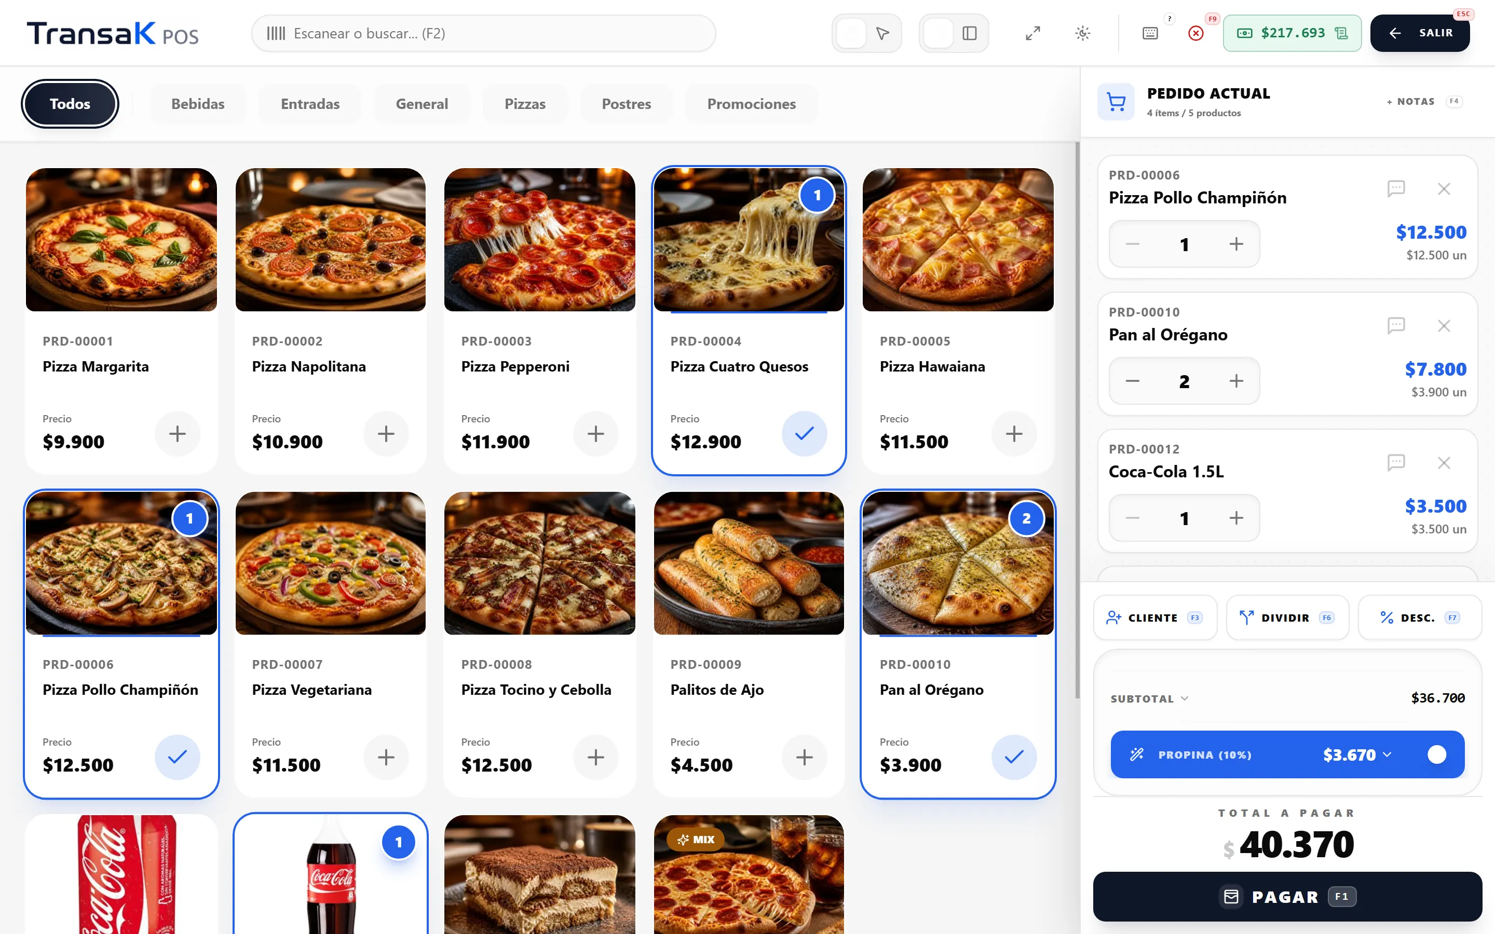Add Palitos de Ajo with its plus icon
Viewport: 1495px width, 934px height.
tap(804, 757)
